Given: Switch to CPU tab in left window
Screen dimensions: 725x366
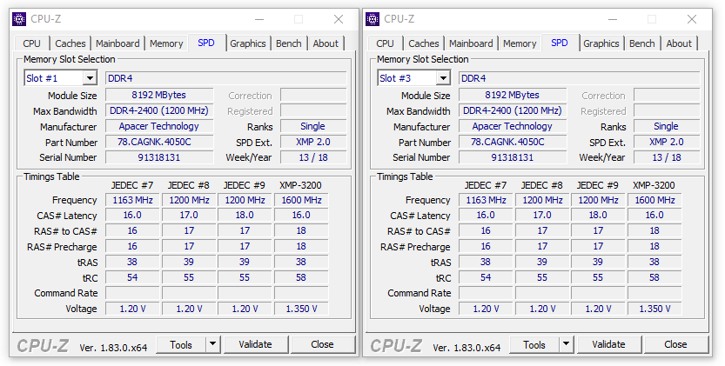Looking at the screenshot, I should (31, 43).
